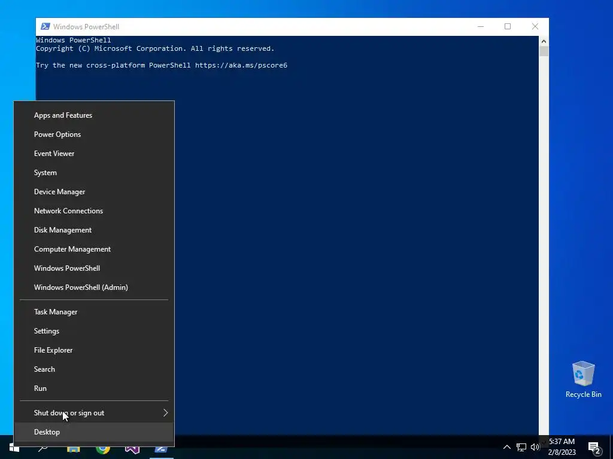The image size is (613, 459).
Task: Minimize the Windows PowerShell window
Action: point(481,26)
